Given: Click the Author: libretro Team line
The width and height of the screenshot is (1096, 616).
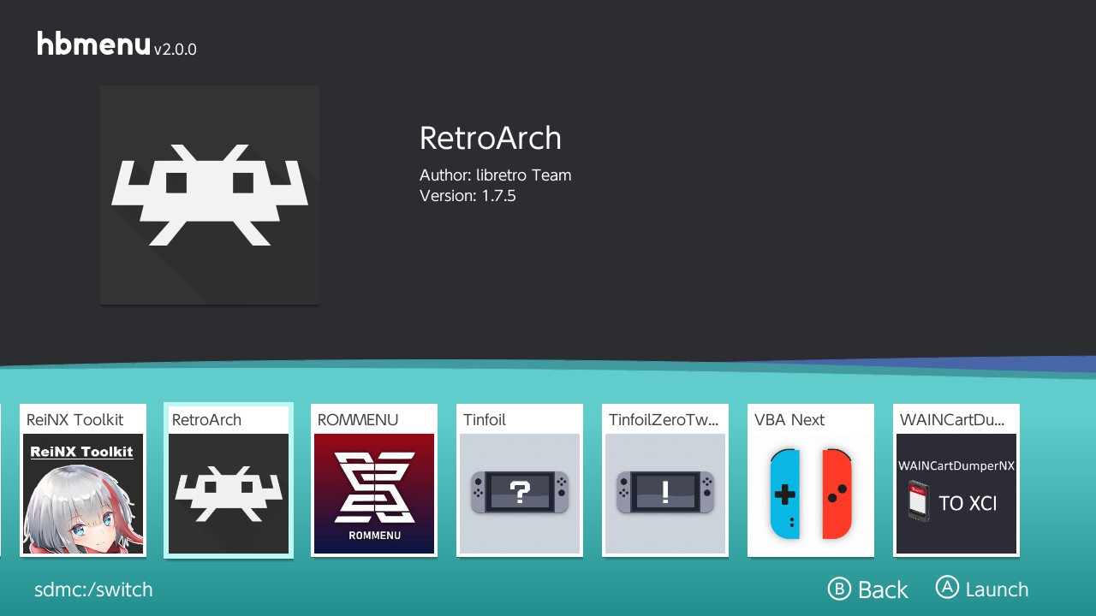Looking at the screenshot, I should pyautogui.click(x=495, y=175).
